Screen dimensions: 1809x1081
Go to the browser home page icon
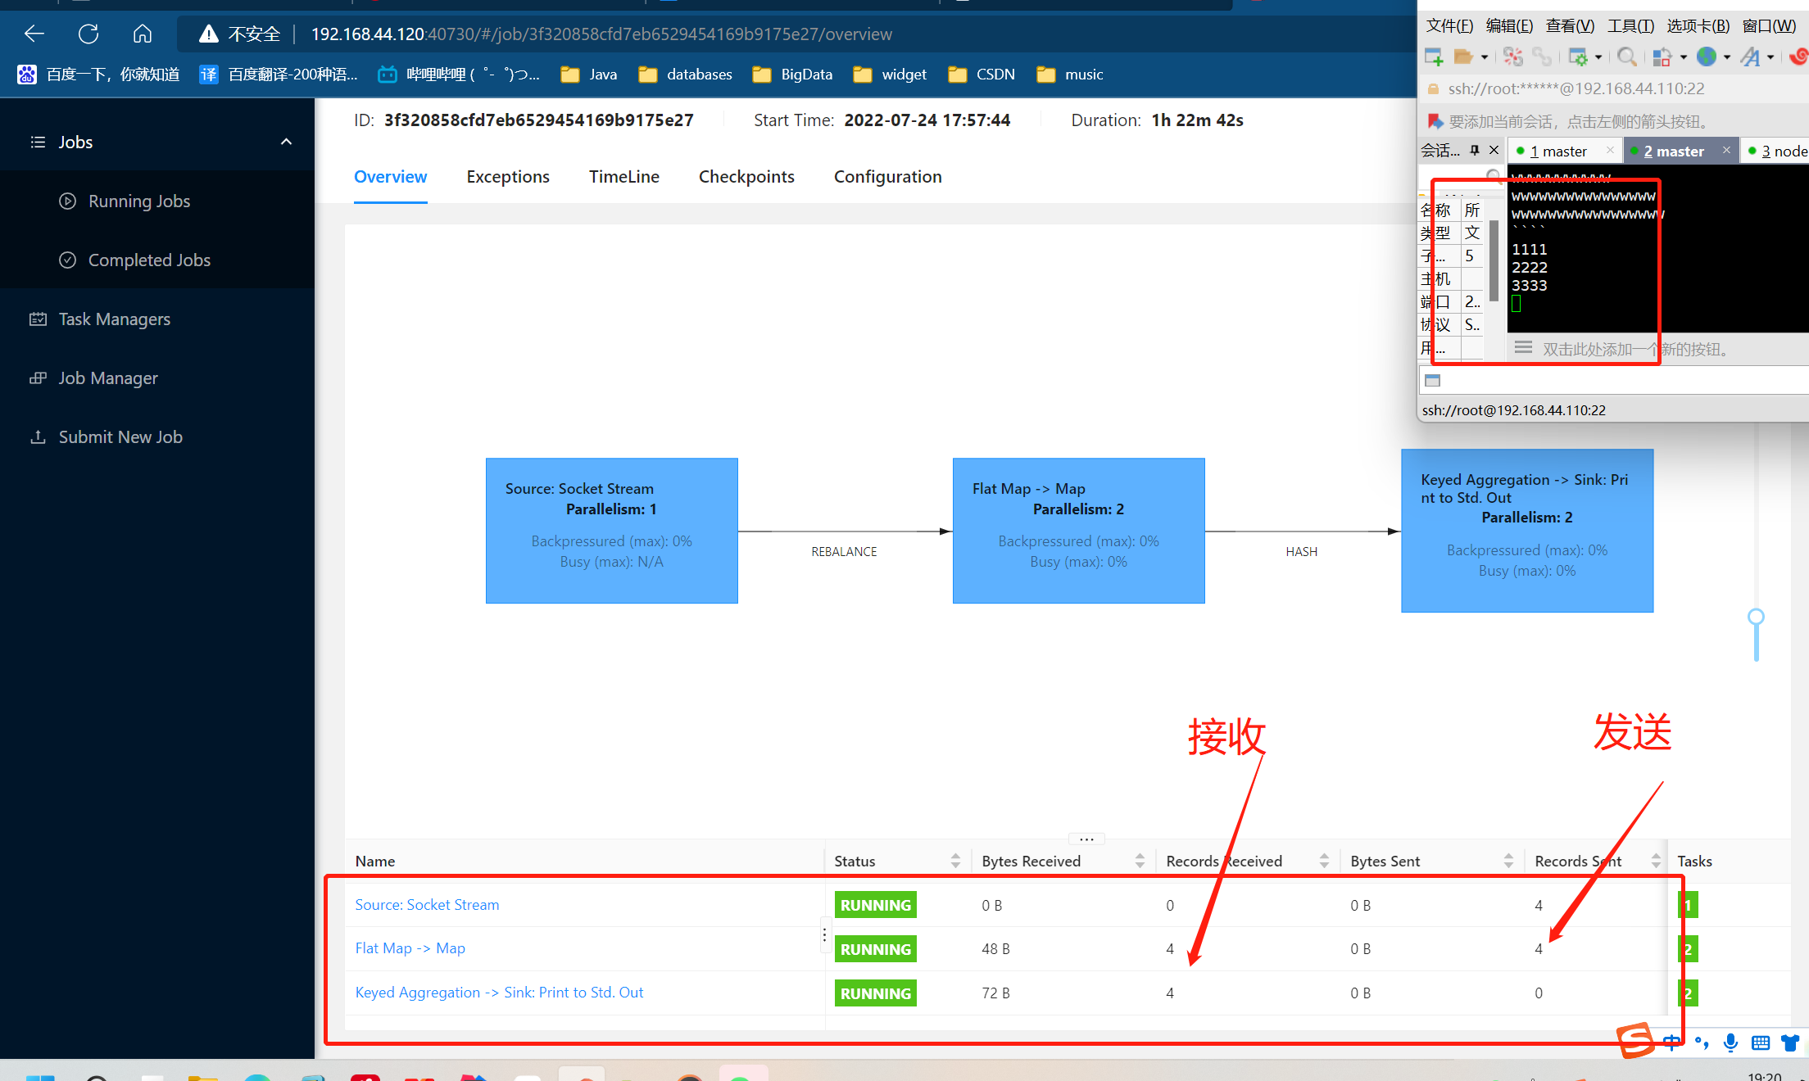pyautogui.click(x=142, y=34)
